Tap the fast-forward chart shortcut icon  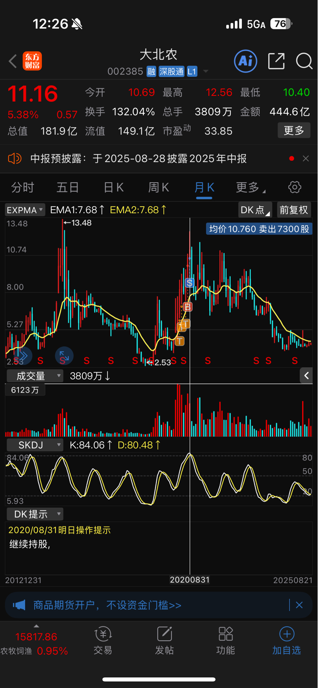click(23, 355)
